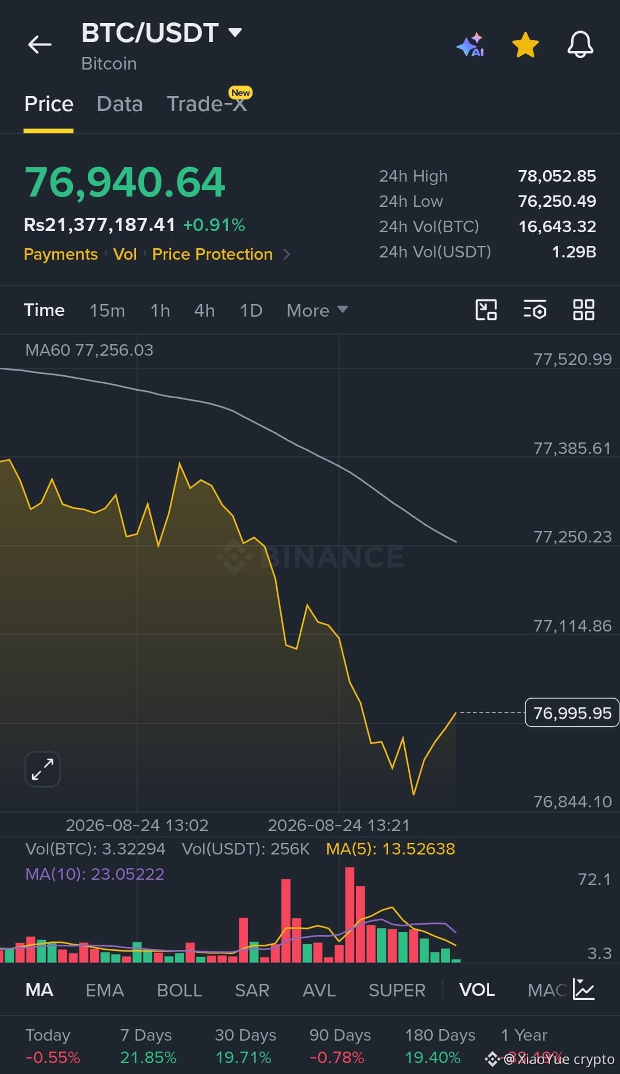Open the indicator chart settings icon
620x1074 pixels.
584,989
